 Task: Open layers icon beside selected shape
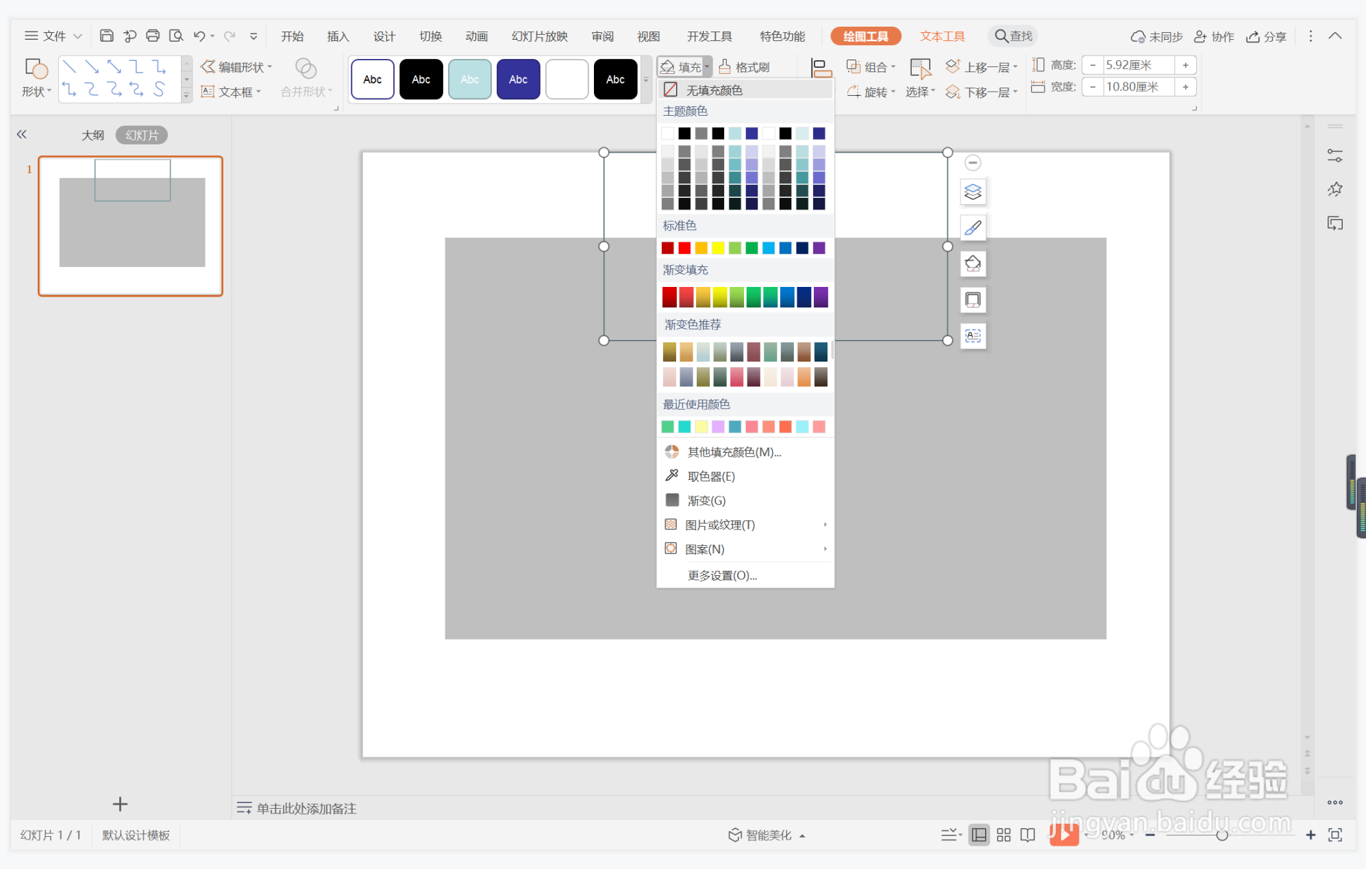[973, 192]
